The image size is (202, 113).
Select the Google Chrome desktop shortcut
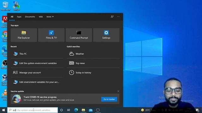pos(4,36)
